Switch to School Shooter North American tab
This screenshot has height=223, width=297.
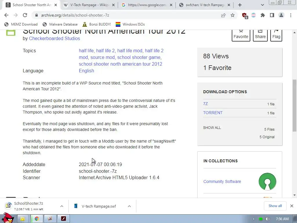coord(32,5)
